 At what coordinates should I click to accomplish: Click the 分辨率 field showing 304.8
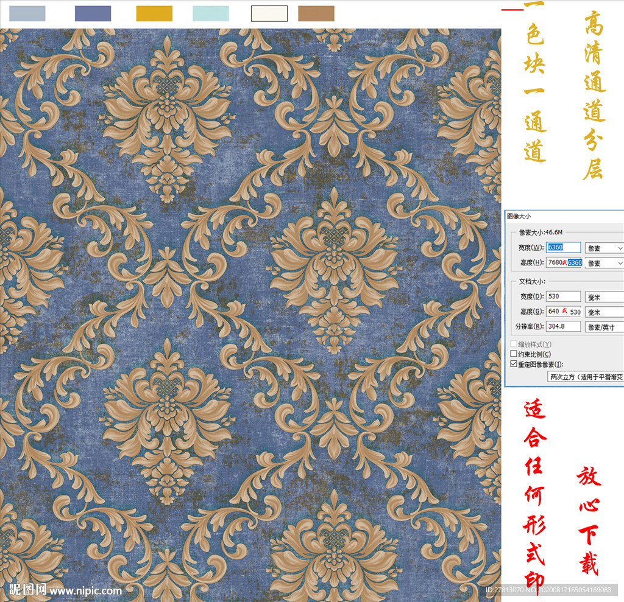coord(564,327)
